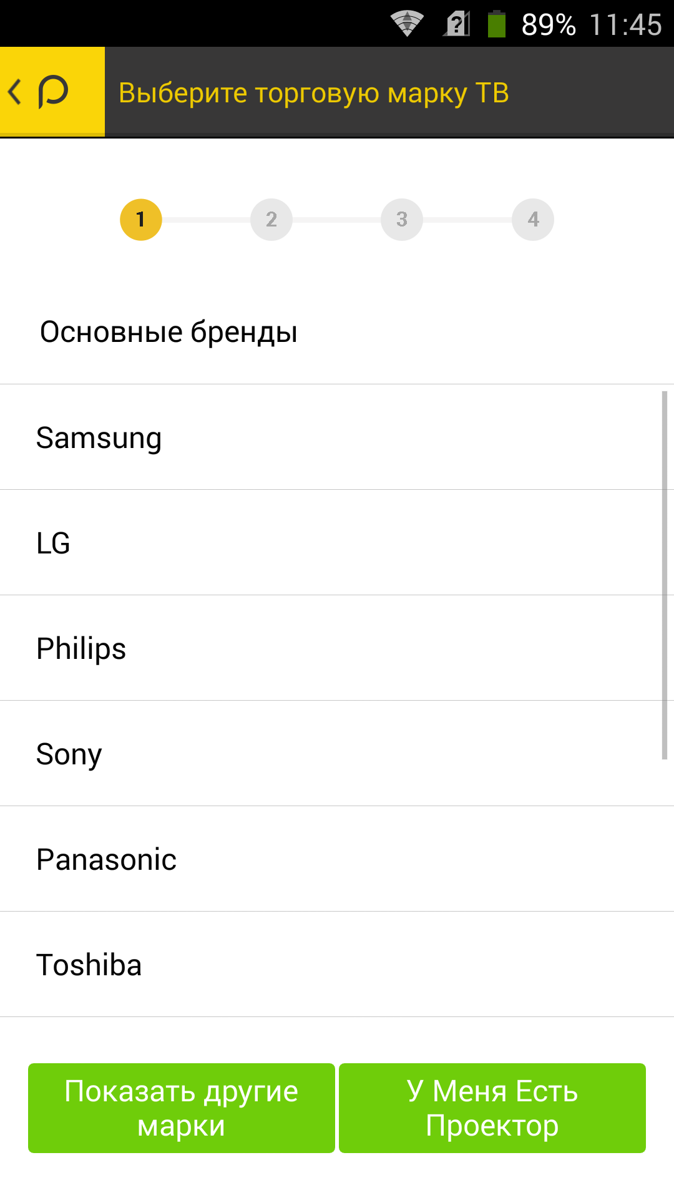The width and height of the screenshot is (674, 1198).
Task: Jump to step 2 circle
Action: coord(271,220)
